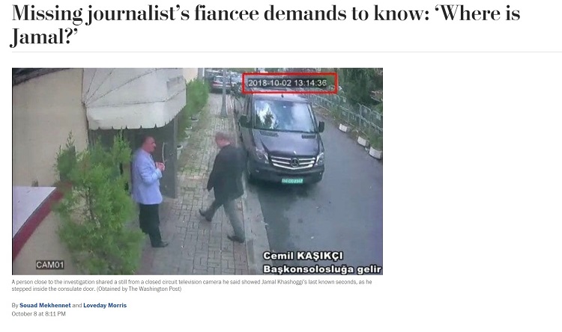Click the green bush beside the entrance
The height and width of the screenshot is (332, 562).
[97, 204]
